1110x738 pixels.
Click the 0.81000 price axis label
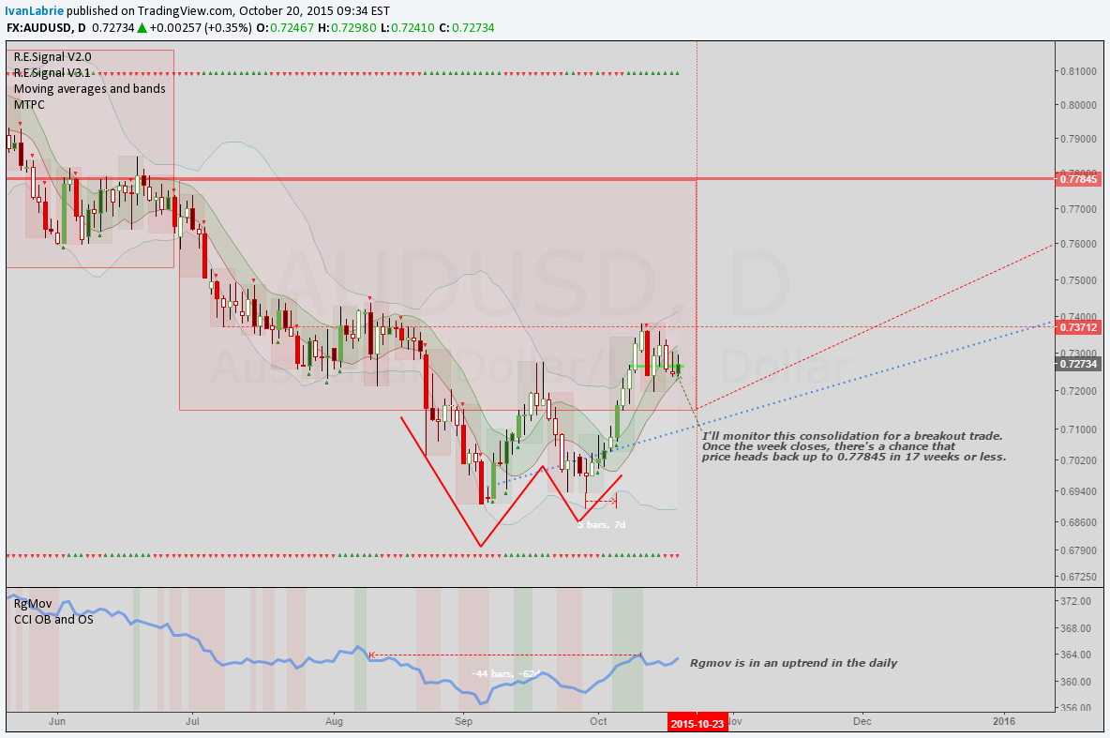1078,71
